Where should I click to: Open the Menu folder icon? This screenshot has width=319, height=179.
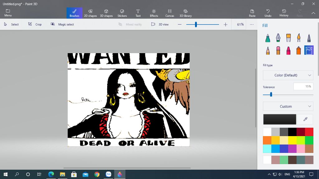click(x=8, y=13)
